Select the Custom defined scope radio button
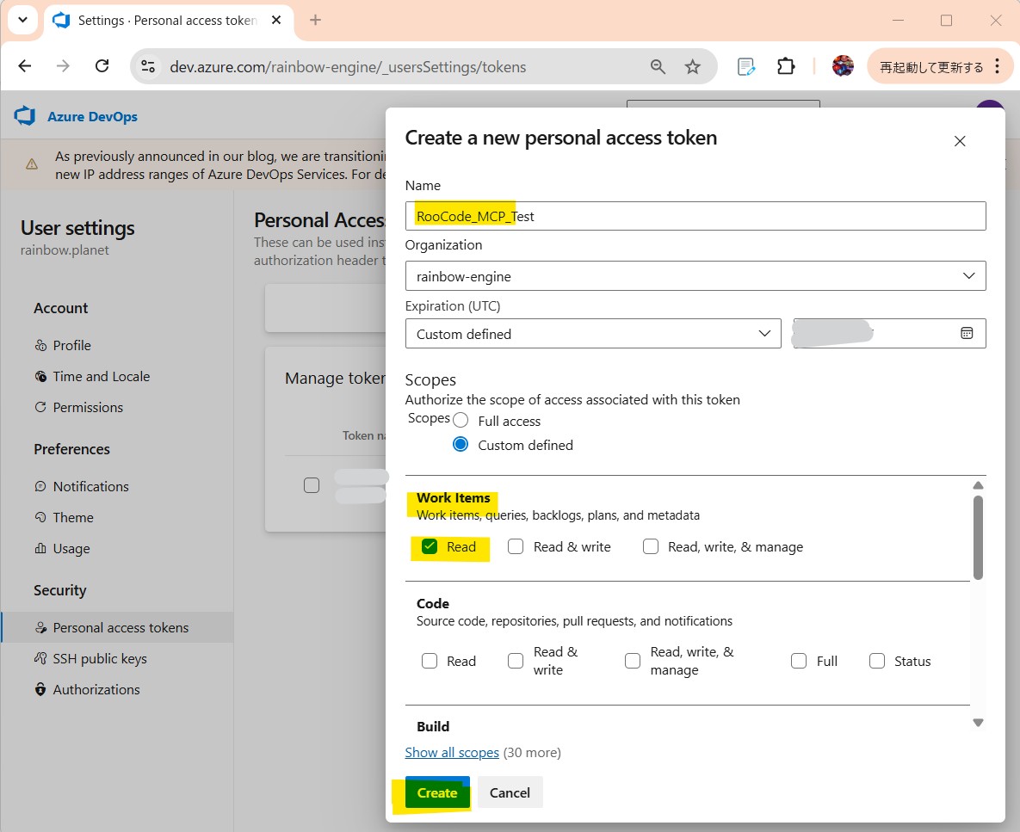The width and height of the screenshot is (1020, 832). point(461,445)
